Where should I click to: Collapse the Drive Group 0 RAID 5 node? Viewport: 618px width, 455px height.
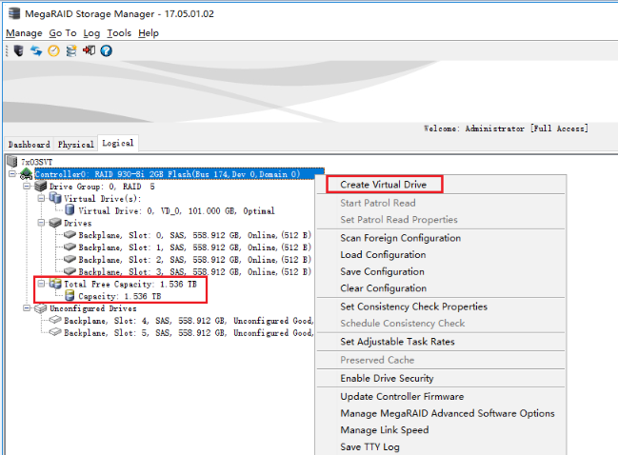(x=27, y=187)
